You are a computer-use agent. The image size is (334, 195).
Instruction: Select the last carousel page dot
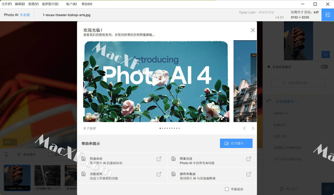point(179,128)
